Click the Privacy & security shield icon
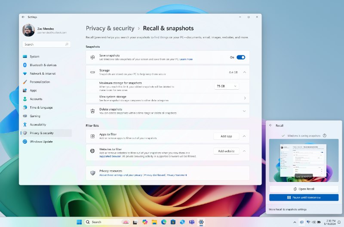This screenshot has height=227, width=344. coord(25,133)
